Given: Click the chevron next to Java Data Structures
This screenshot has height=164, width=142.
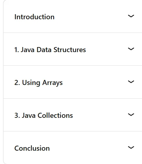Looking at the screenshot, I should 131,49.
